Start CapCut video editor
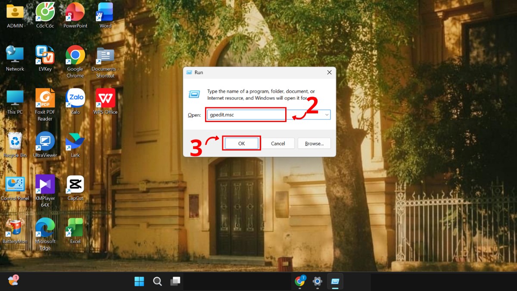The image size is (517, 291). 75,183
